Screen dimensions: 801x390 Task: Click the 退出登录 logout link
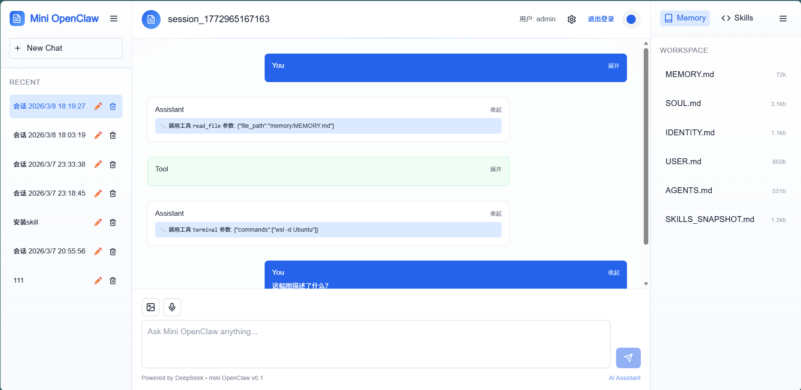[x=601, y=19]
